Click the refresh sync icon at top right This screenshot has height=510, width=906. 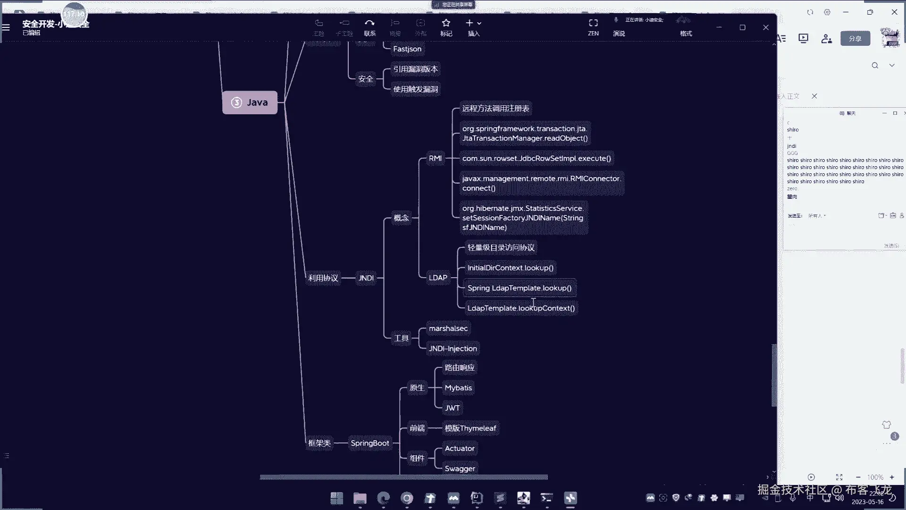(810, 12)
